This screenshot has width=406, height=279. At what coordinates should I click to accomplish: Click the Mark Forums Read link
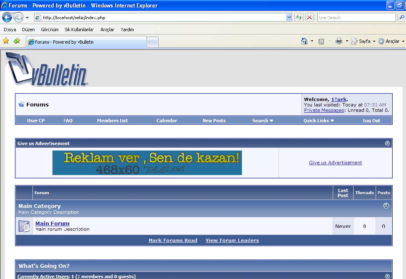point(173,240)
